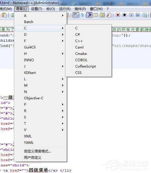Expand the S language submenu
The image size is (151, 173).
[40, 117]
